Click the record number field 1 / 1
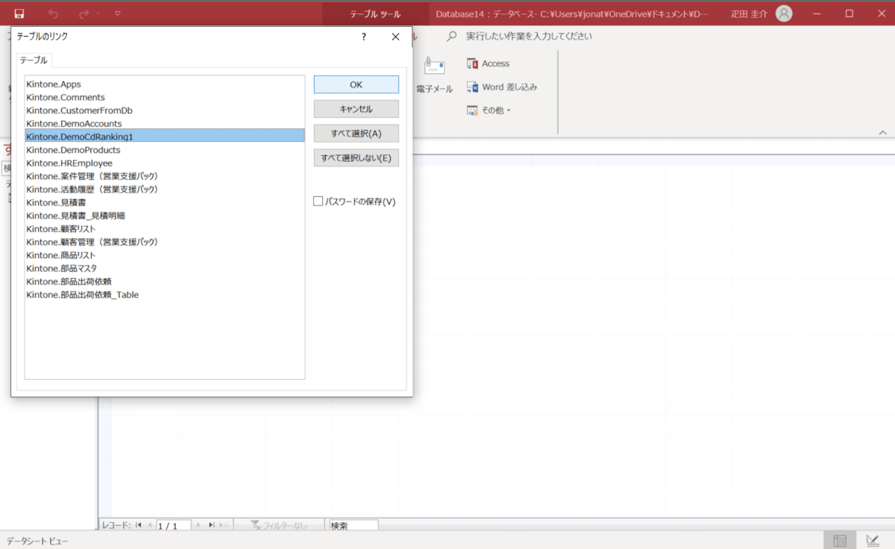Screen dimensions: 895x549 (173, 526)
